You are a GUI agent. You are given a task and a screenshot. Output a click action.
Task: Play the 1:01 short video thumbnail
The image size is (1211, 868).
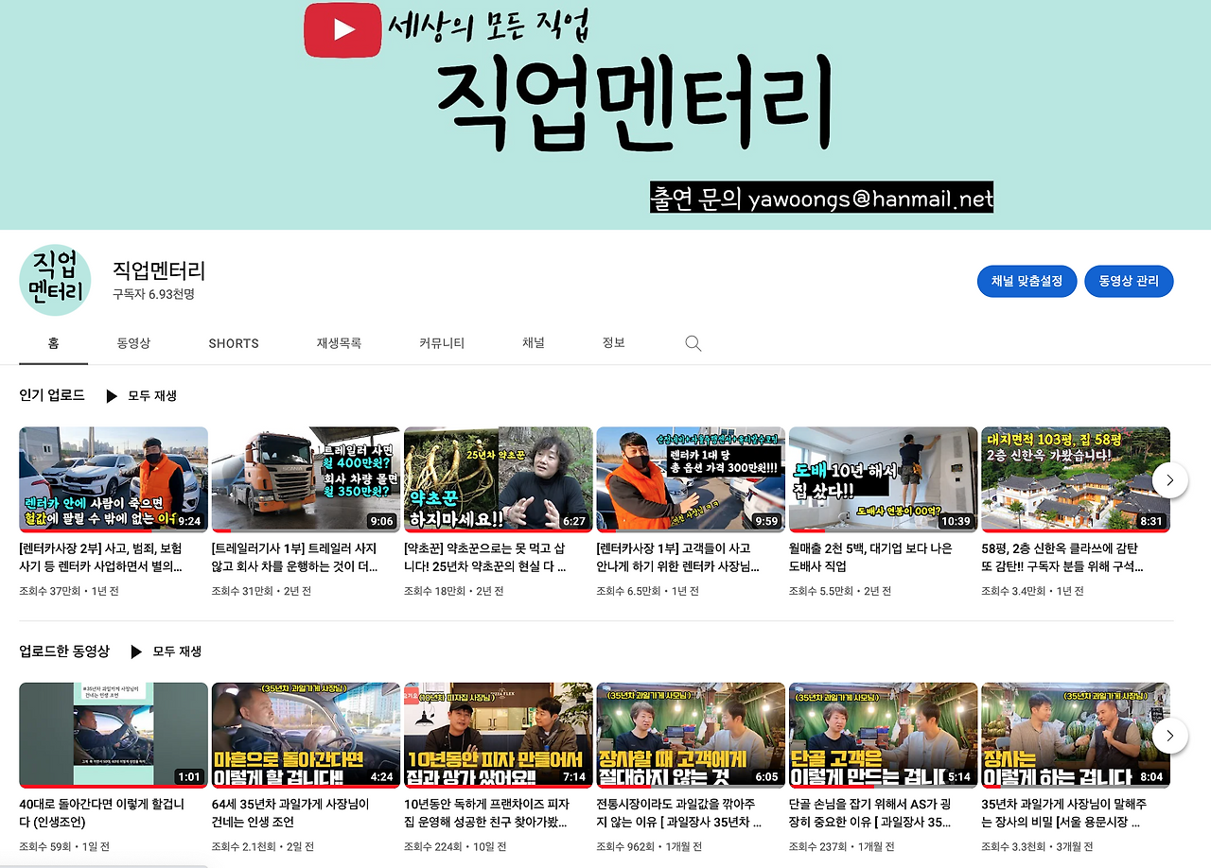114,735
